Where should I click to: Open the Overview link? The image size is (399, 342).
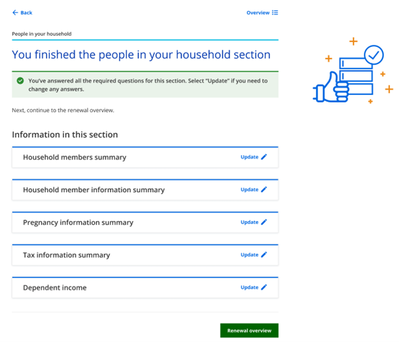(258, 13)
